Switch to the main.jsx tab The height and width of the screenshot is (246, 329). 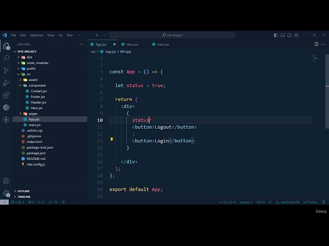tap(163, 45)
